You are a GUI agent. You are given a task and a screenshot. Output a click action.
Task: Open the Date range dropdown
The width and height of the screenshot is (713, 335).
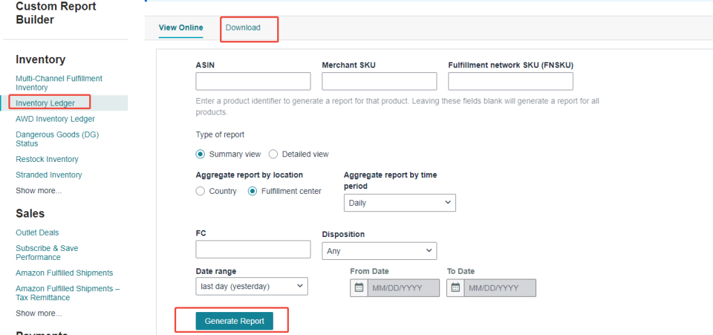[251, 286]
